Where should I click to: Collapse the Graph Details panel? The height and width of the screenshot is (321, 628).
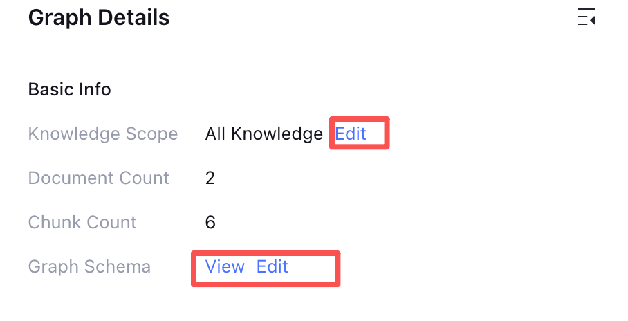coord(587,18)
